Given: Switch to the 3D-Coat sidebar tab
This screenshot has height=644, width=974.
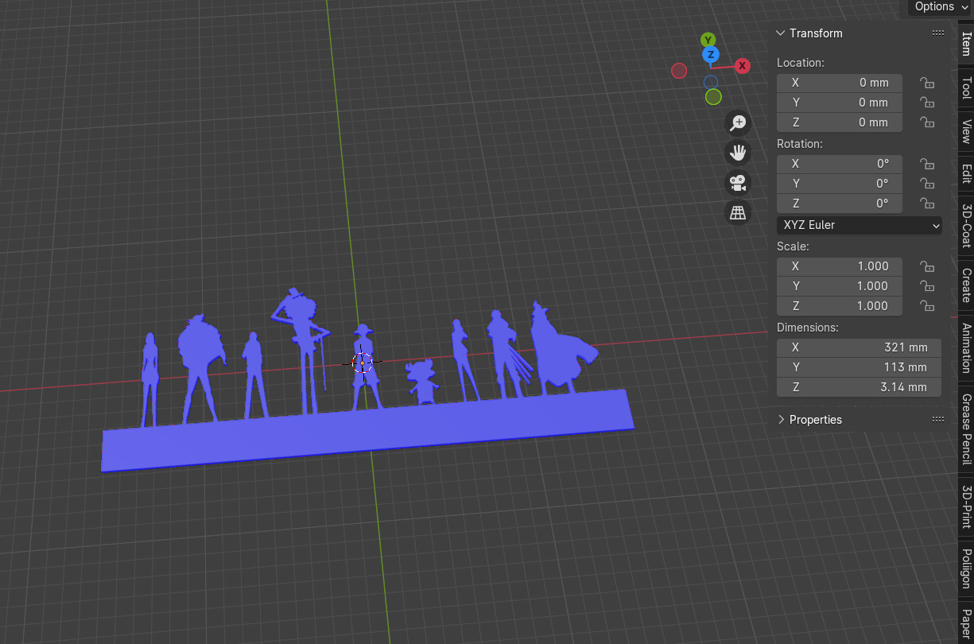Looking at the screenshot, I should tap(966, 226).
